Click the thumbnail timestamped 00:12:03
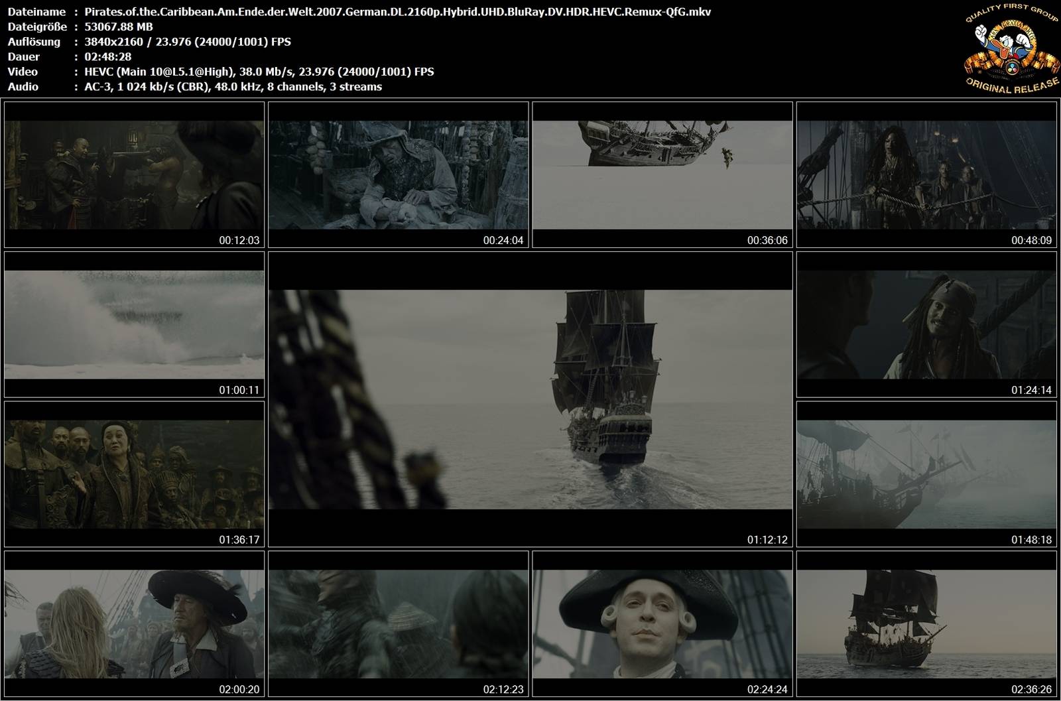The image size is (1061, 701). coord(134,175)
